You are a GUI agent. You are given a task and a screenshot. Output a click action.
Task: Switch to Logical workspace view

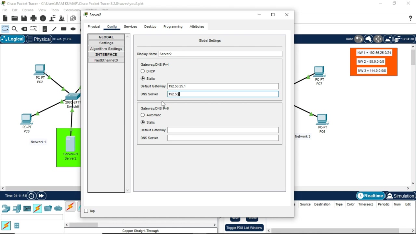[13, 39]
